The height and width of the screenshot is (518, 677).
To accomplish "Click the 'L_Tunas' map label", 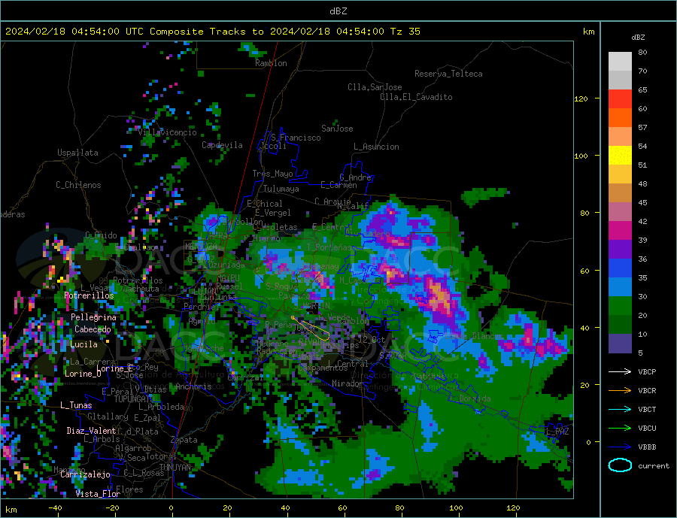I will click(x=76, y=405).
